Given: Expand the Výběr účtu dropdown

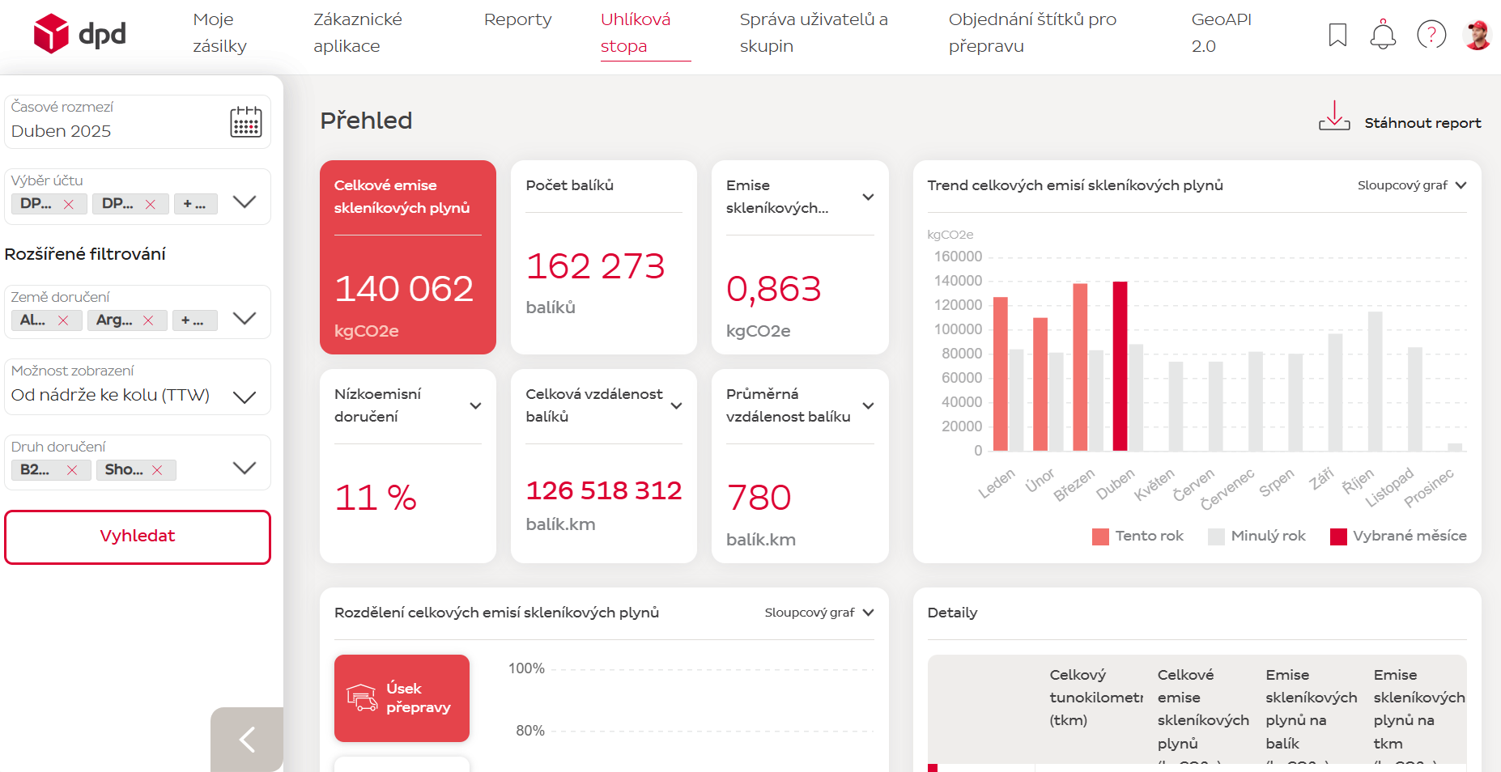Looking at the screenshot, I should [244, 202].
